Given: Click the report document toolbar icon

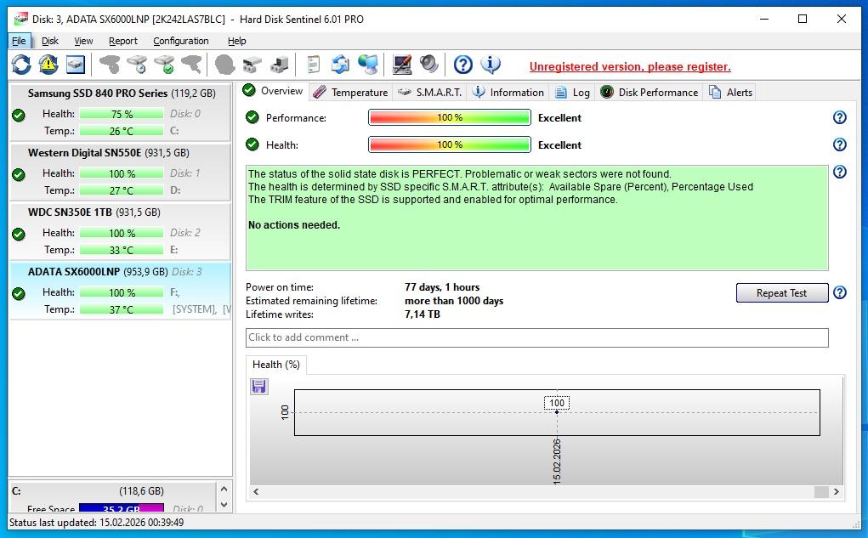Looking at the screenshot, I should (314, 65).
